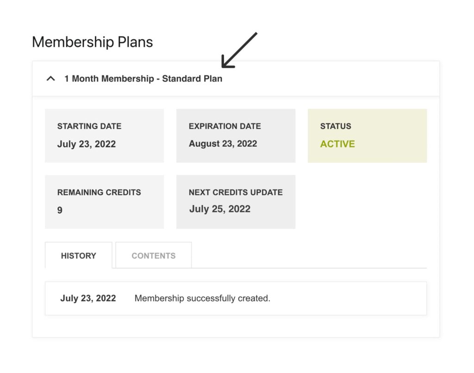Select the 1 Month Membership - Standard Plan title
The height and width of the screenshot is (373, 474).
pos(142,79)
